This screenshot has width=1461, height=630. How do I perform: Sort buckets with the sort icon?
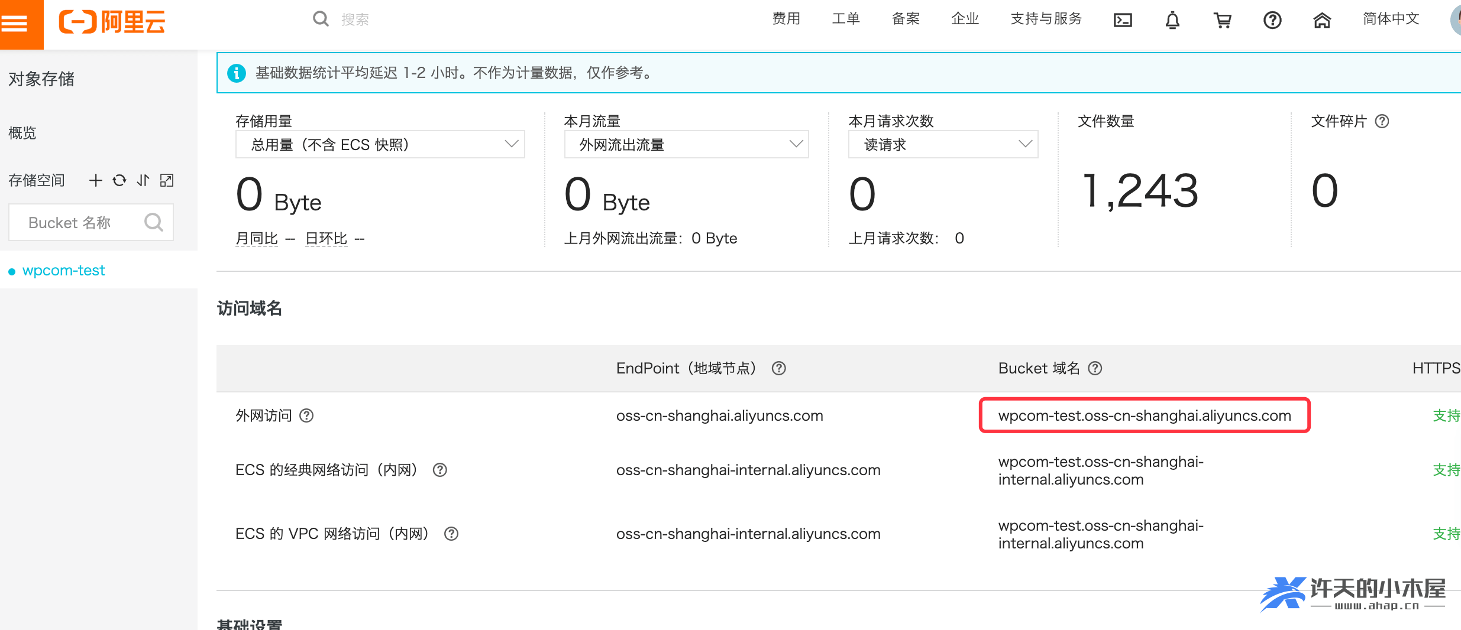coord(143,180)
